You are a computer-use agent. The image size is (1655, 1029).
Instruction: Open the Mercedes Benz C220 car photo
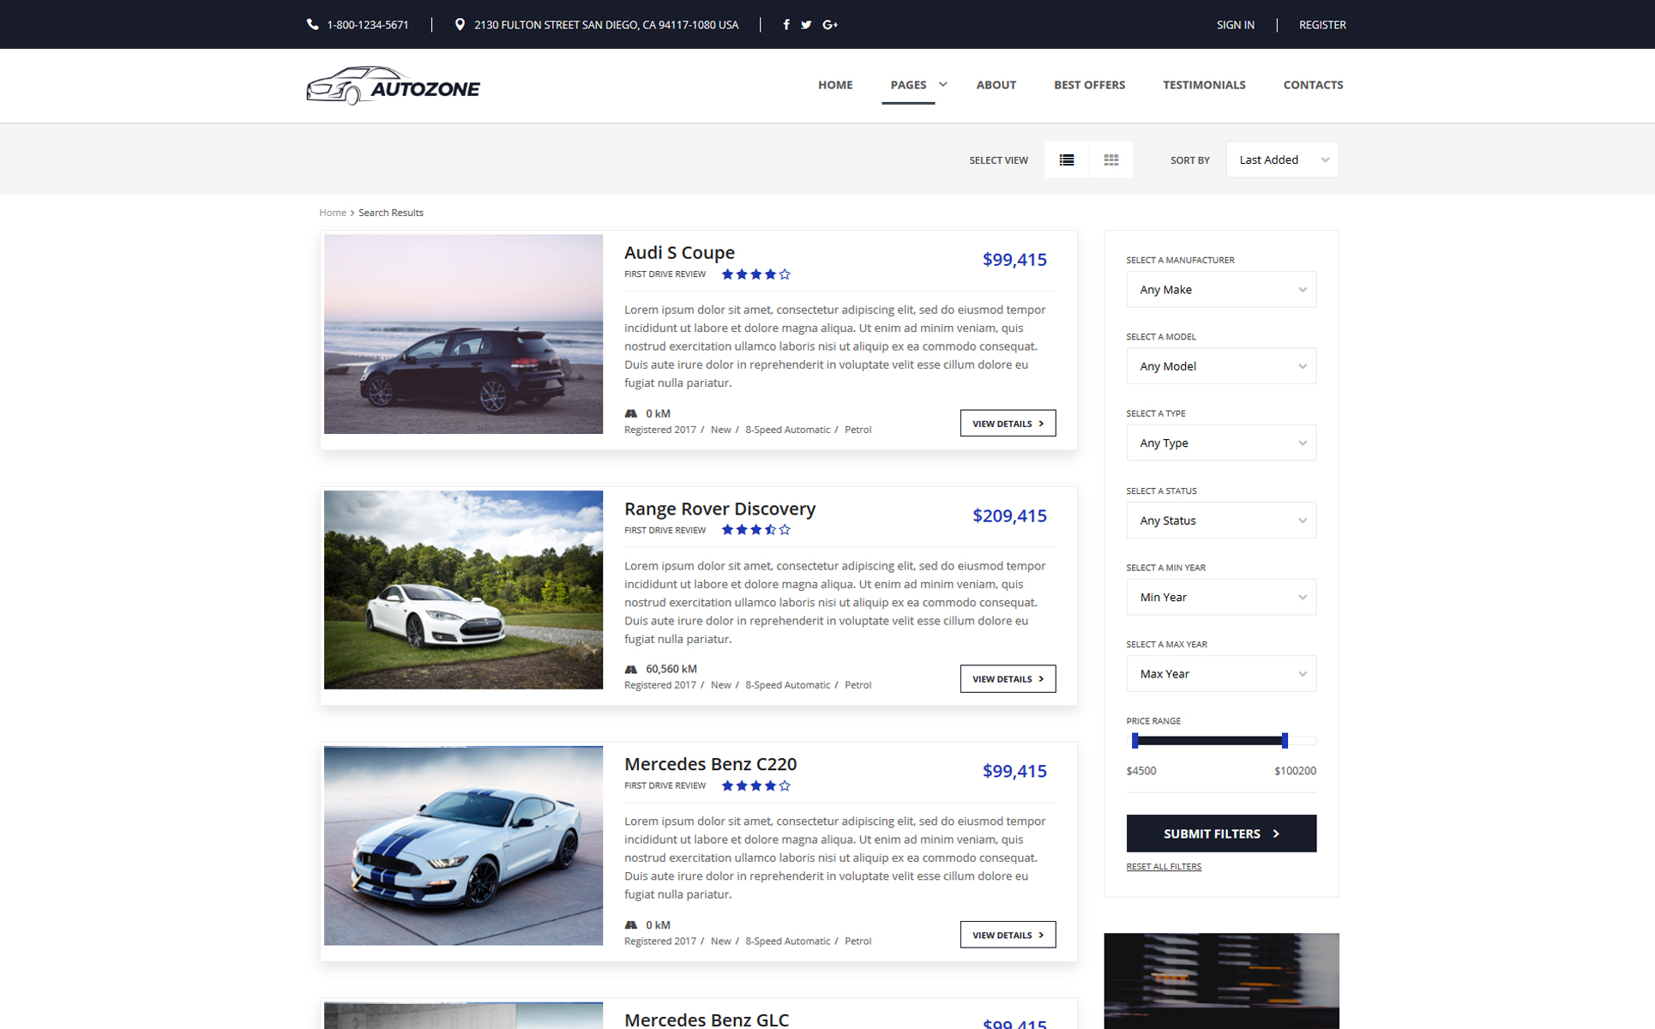click(463, 845)
